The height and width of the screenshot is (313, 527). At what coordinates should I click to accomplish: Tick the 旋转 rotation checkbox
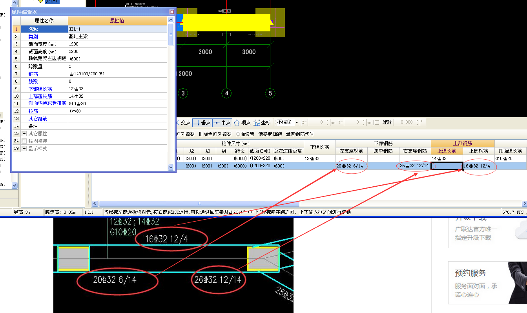coord(377,122)
